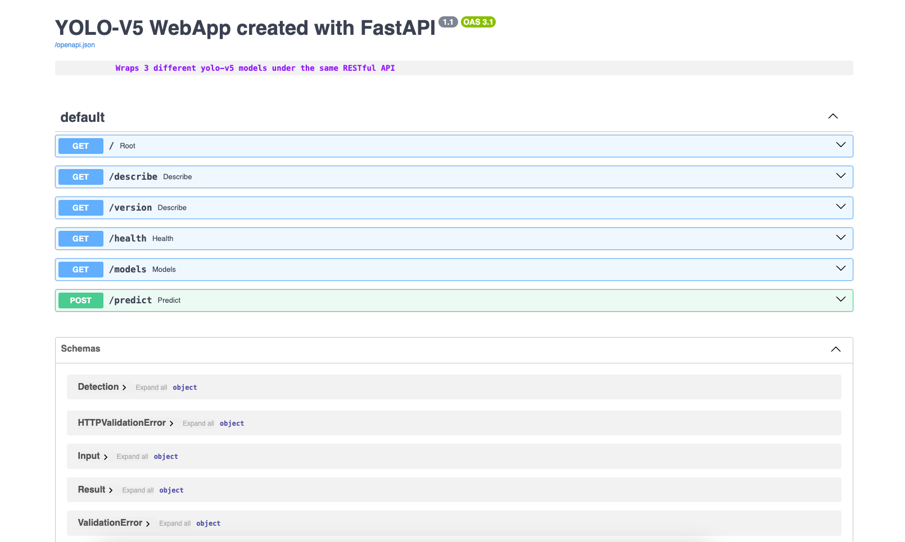Expand the /predict Predict endpoint

click(x=840, y=299)
